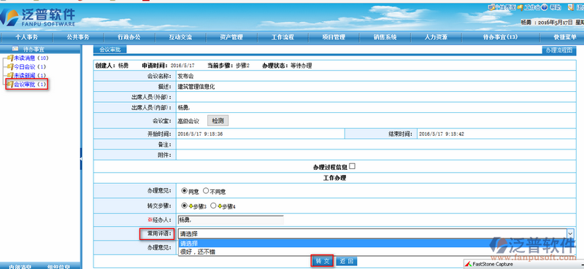This screenshot has width=584, height=269.
Task: Open the 人力资源 menu
Action: [x=436, y=37]
